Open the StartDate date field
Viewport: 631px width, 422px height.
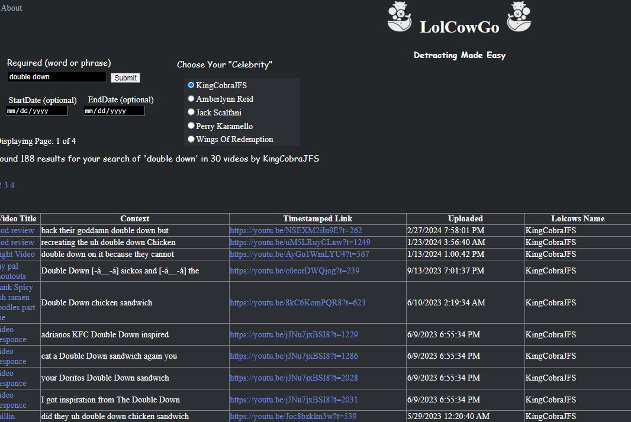point(36,111)
